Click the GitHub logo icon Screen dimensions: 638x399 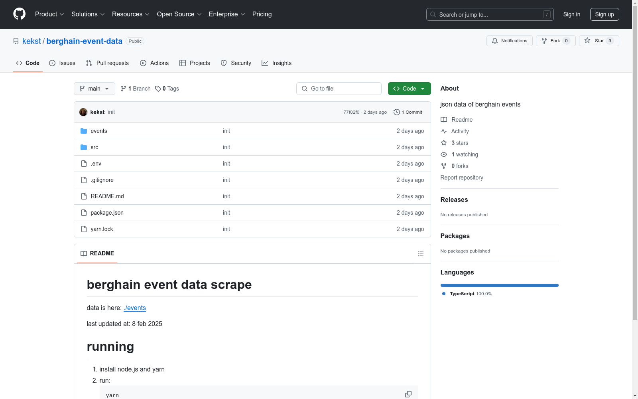pos(19,14)
